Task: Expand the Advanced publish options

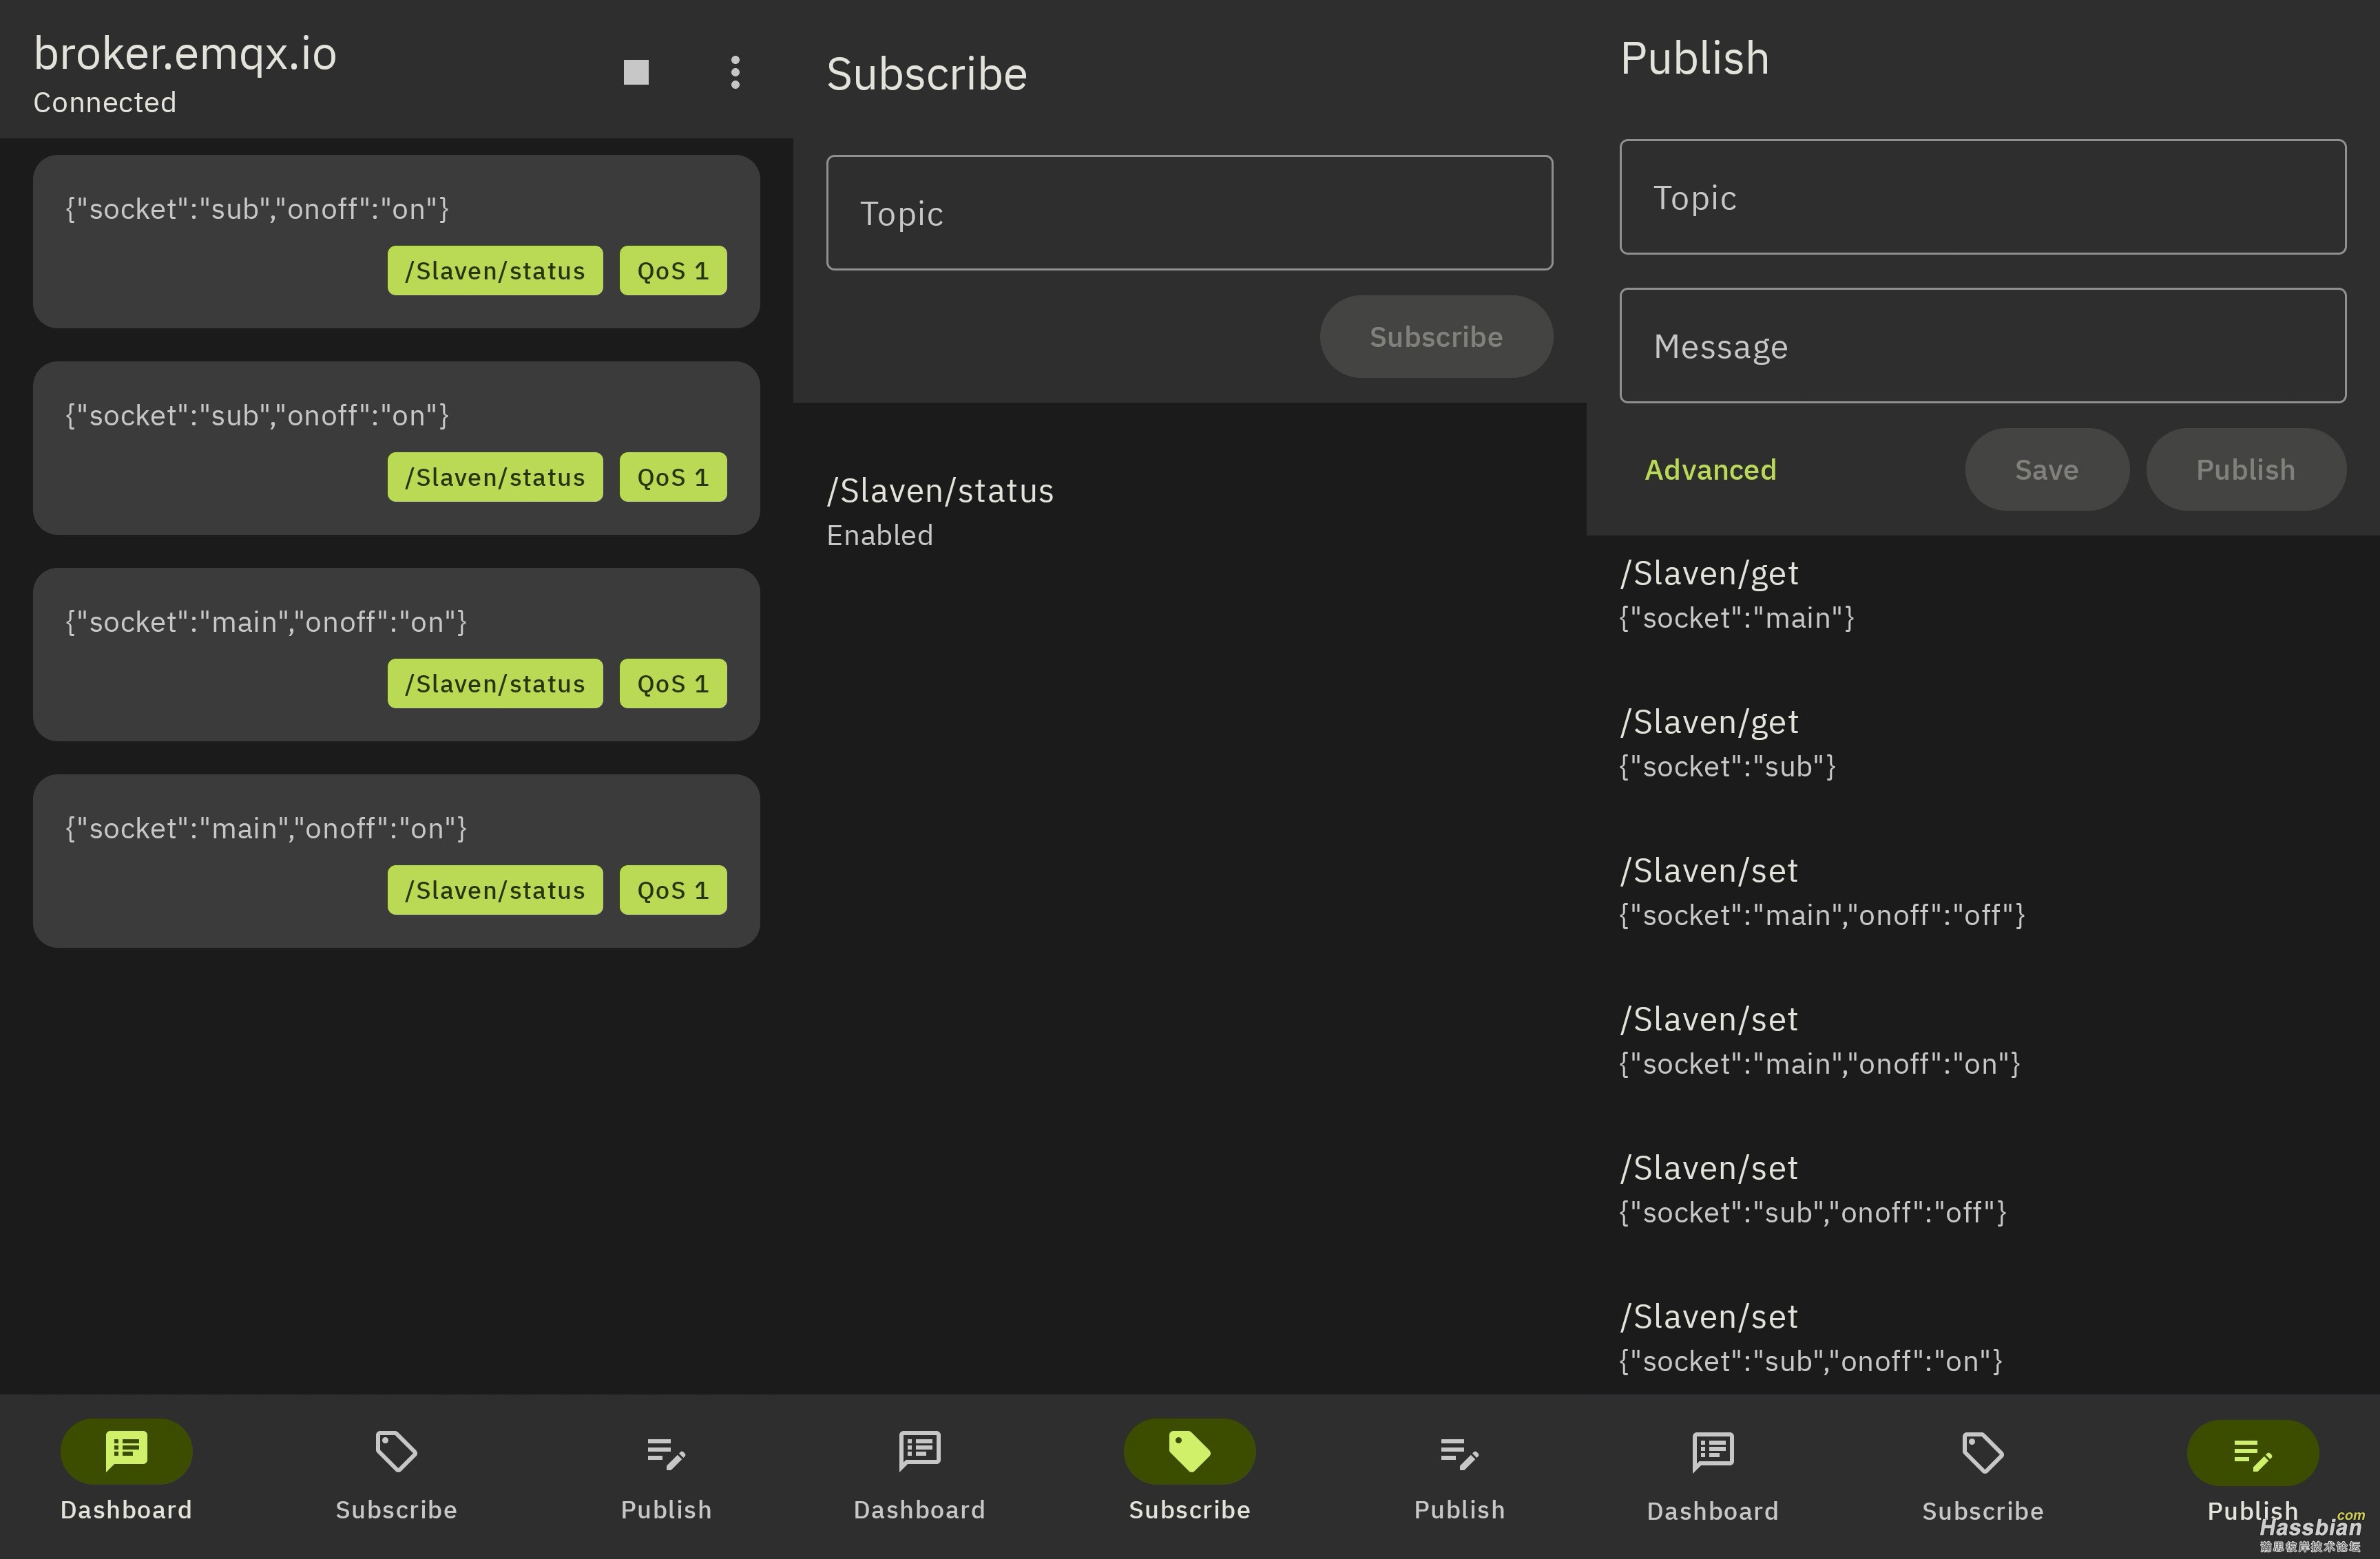Action: pos(1710,469)
